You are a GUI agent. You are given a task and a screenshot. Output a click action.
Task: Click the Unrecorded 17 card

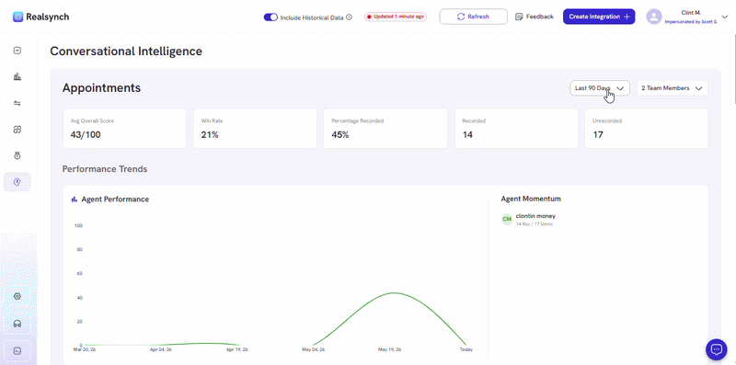tap(647, 129)
